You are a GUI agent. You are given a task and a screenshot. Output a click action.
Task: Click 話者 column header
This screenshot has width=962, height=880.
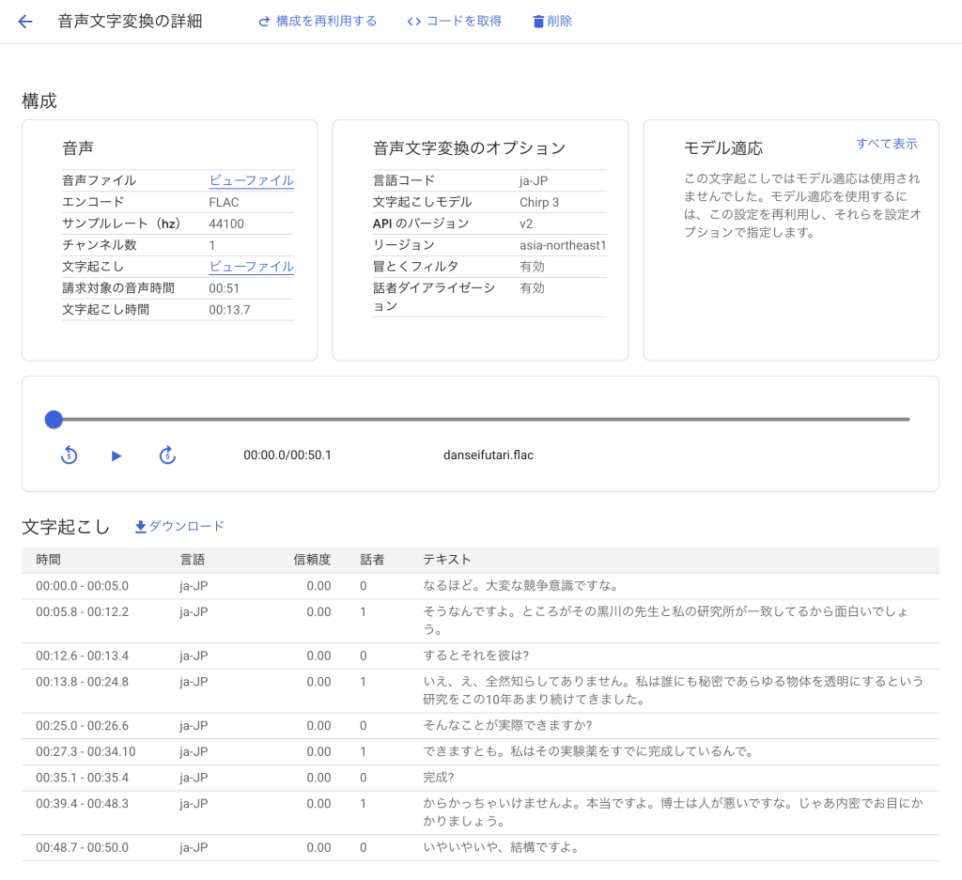click(x=372, y=560)
